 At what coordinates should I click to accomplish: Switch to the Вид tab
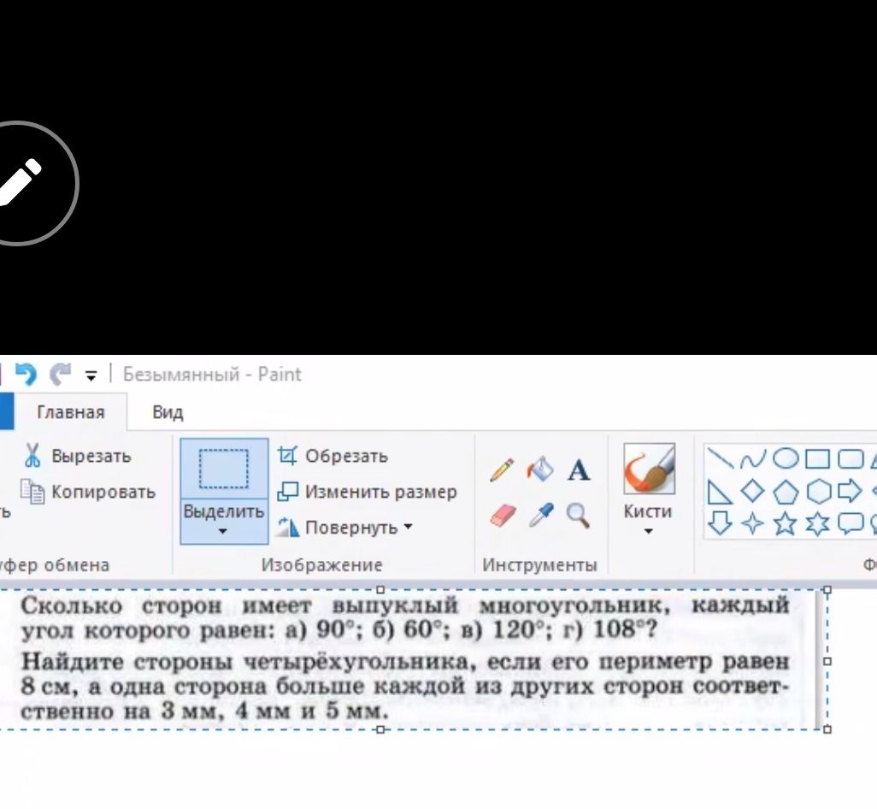point(168,412)
